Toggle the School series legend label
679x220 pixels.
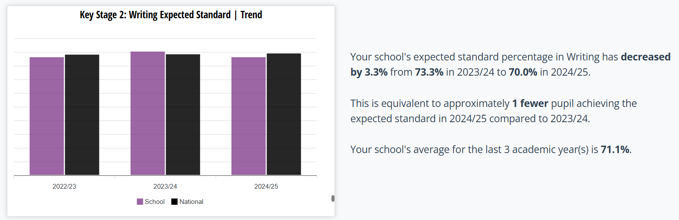(x=155, y=202)
